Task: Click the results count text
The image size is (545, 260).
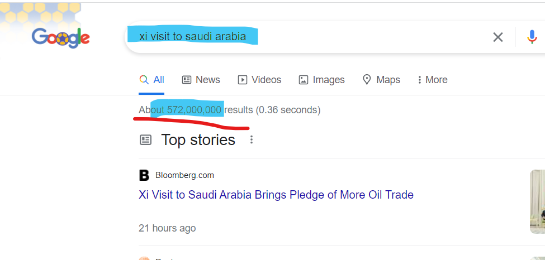Action: click(x=229, y=110)
